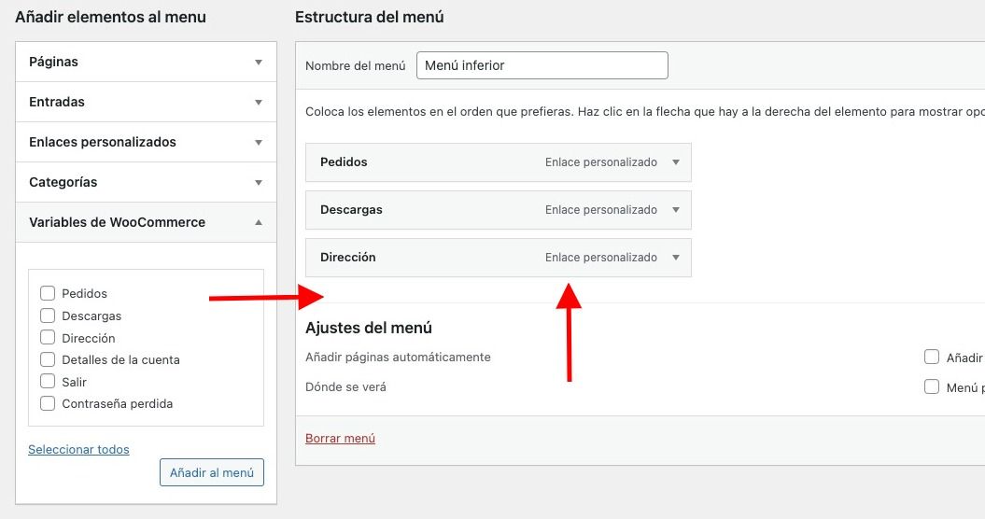This screenshot has height=519, width=985.
Task: Click the Seleccionar todos link
Action: point(78,449)
